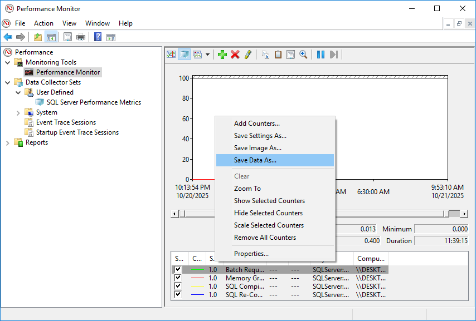Open the graph type dropdown arrow
476x321 pixels.
pyautogui.click(x=207, y=54)
